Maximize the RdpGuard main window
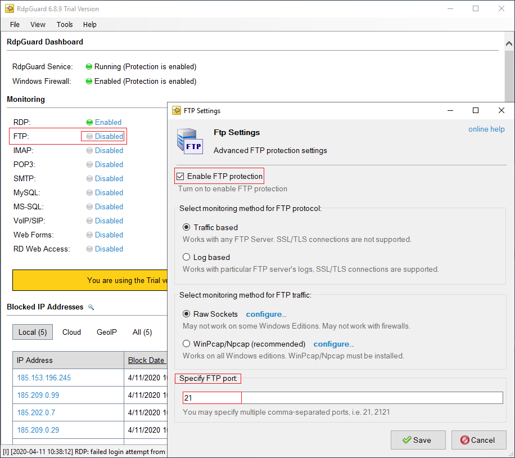 [476, 8]
